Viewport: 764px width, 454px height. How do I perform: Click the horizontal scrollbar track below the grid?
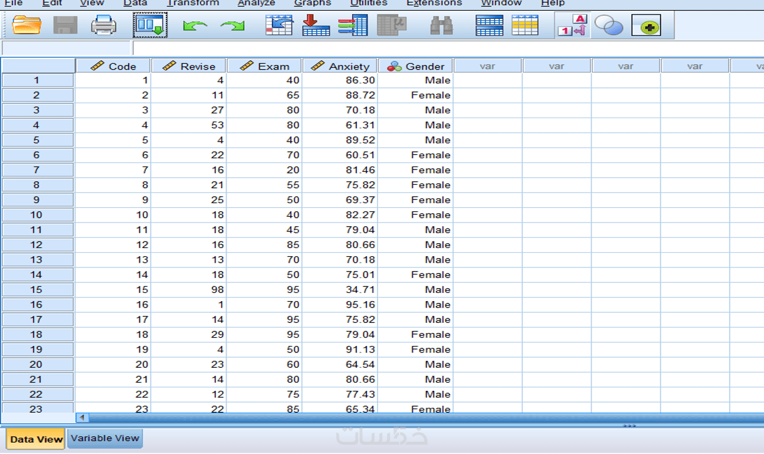pyautogui.click(x=426, y=417)
